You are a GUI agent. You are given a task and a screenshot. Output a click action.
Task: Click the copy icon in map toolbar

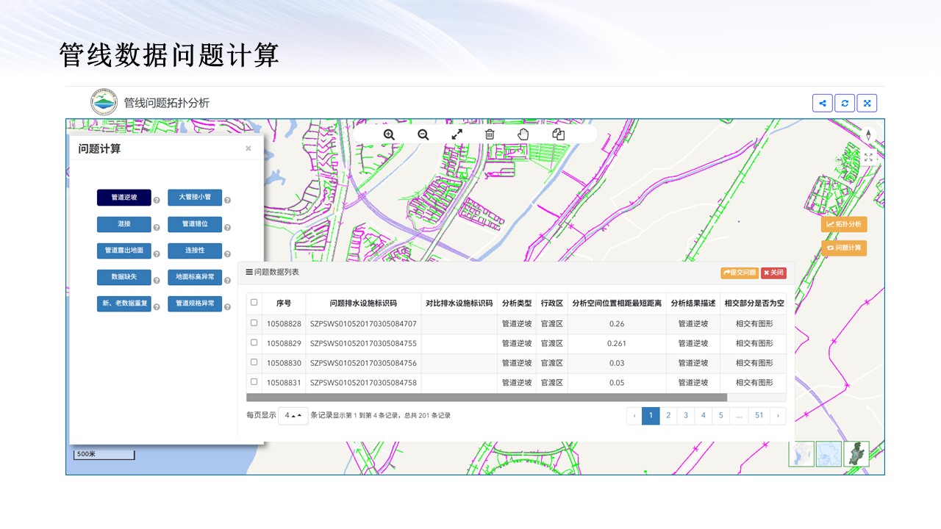click(558, 134)
